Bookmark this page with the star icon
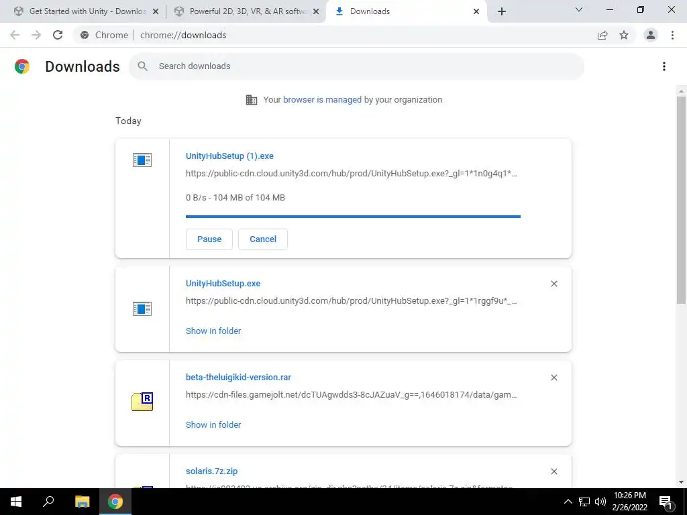The height and width of the screenshot is (515, 687). point(624,35)
